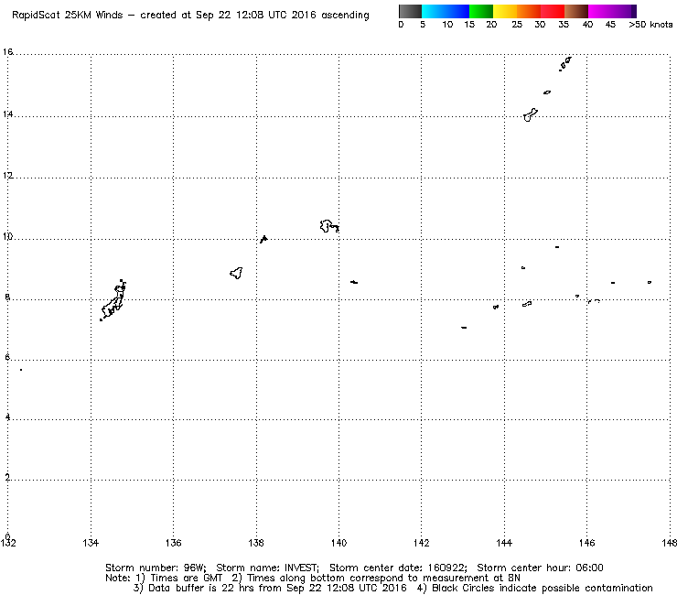The image size is (677, 595).
Task: Click the '>50 knots' legend label
Action: click(x=650, y=25)
